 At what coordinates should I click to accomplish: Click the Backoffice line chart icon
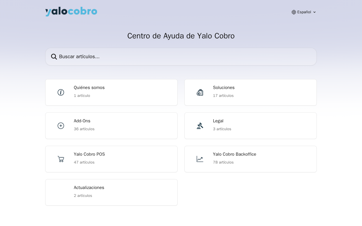200,159
